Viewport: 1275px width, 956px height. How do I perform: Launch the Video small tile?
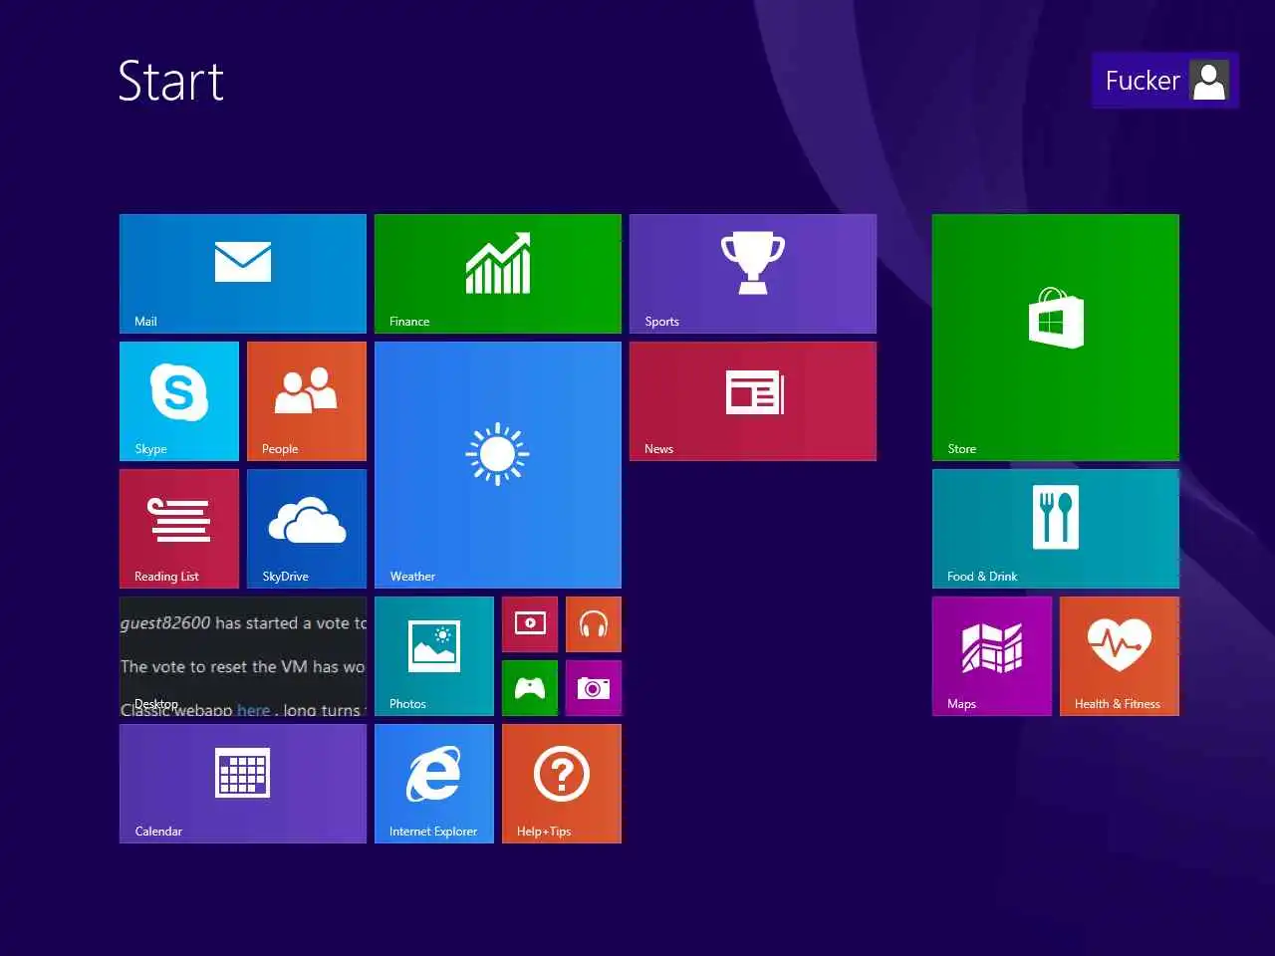[x=530, y=624]
